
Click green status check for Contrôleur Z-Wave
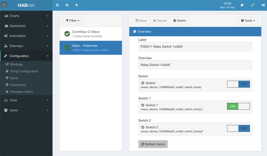point(67,34)
